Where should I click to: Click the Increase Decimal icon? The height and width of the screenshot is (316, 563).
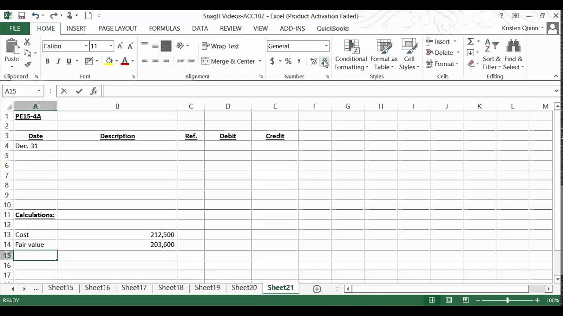point(314,61)
